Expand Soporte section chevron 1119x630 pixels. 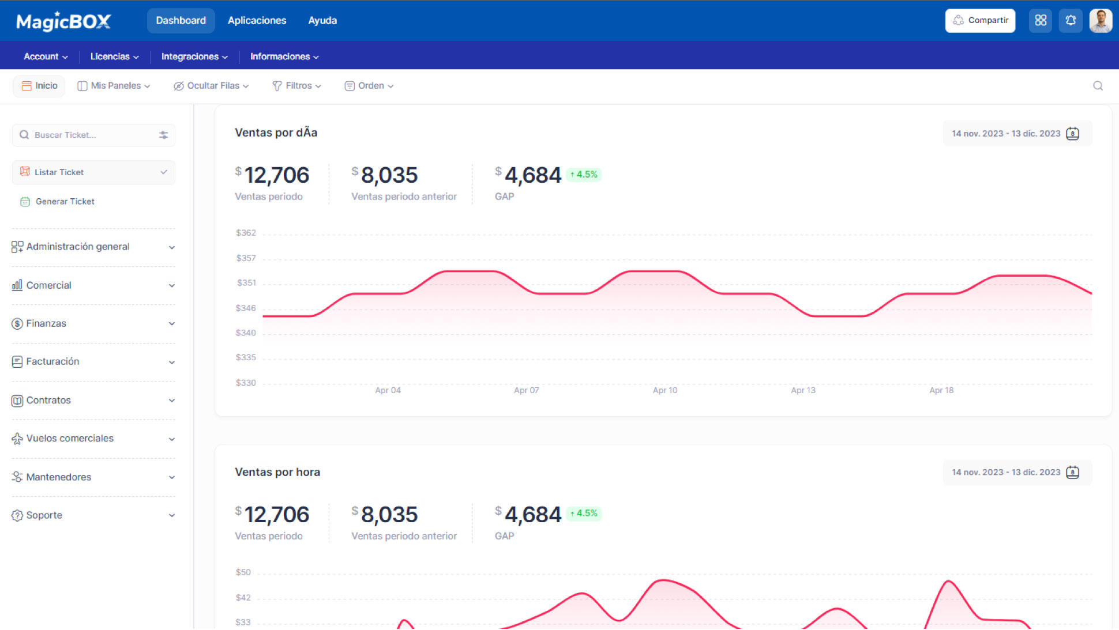pos(172,516)
